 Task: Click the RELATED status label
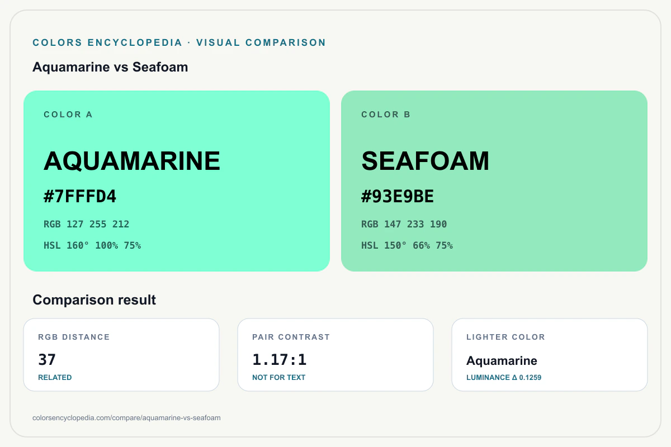pyautogui.click(x=55, y=378)
